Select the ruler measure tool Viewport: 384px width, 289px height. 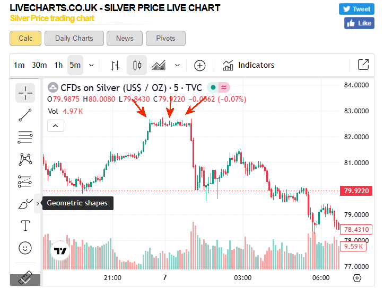pyautogui.click(x=25, y=279)
